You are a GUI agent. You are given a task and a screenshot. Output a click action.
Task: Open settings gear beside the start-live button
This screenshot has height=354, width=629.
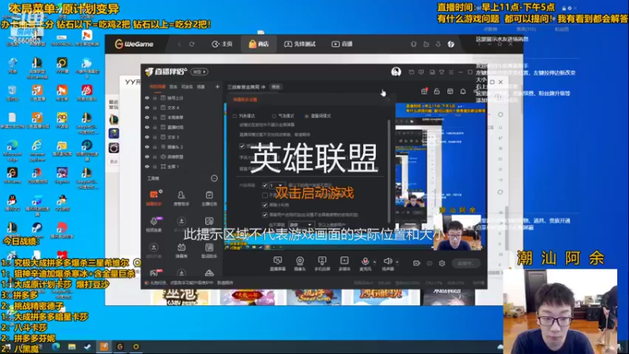(442, 264)
